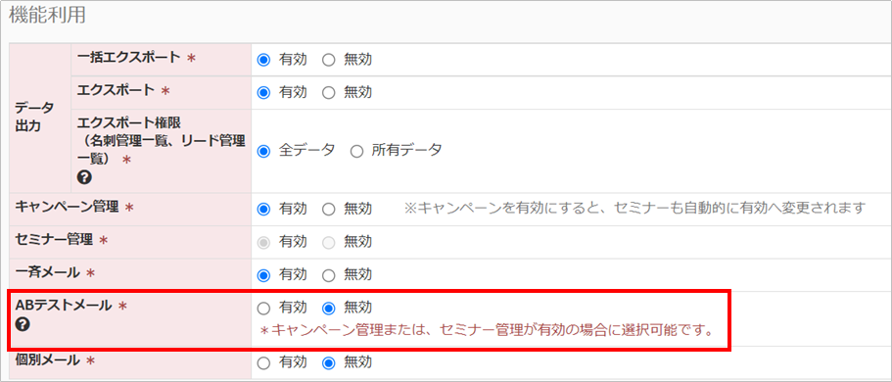Select 無効 for 個別メール
This screenshot has height=382, width=892.
point(328,362)
